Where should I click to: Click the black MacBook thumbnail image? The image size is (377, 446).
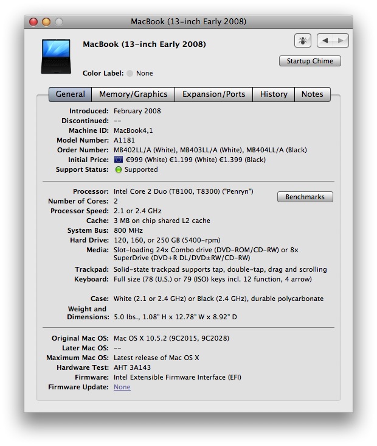pos(56,56)
